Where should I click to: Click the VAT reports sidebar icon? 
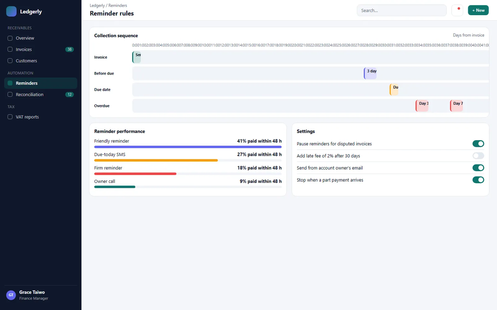point(10,117)
